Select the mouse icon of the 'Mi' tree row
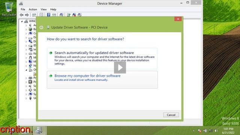Screen dimensions: 240x135 30,57
